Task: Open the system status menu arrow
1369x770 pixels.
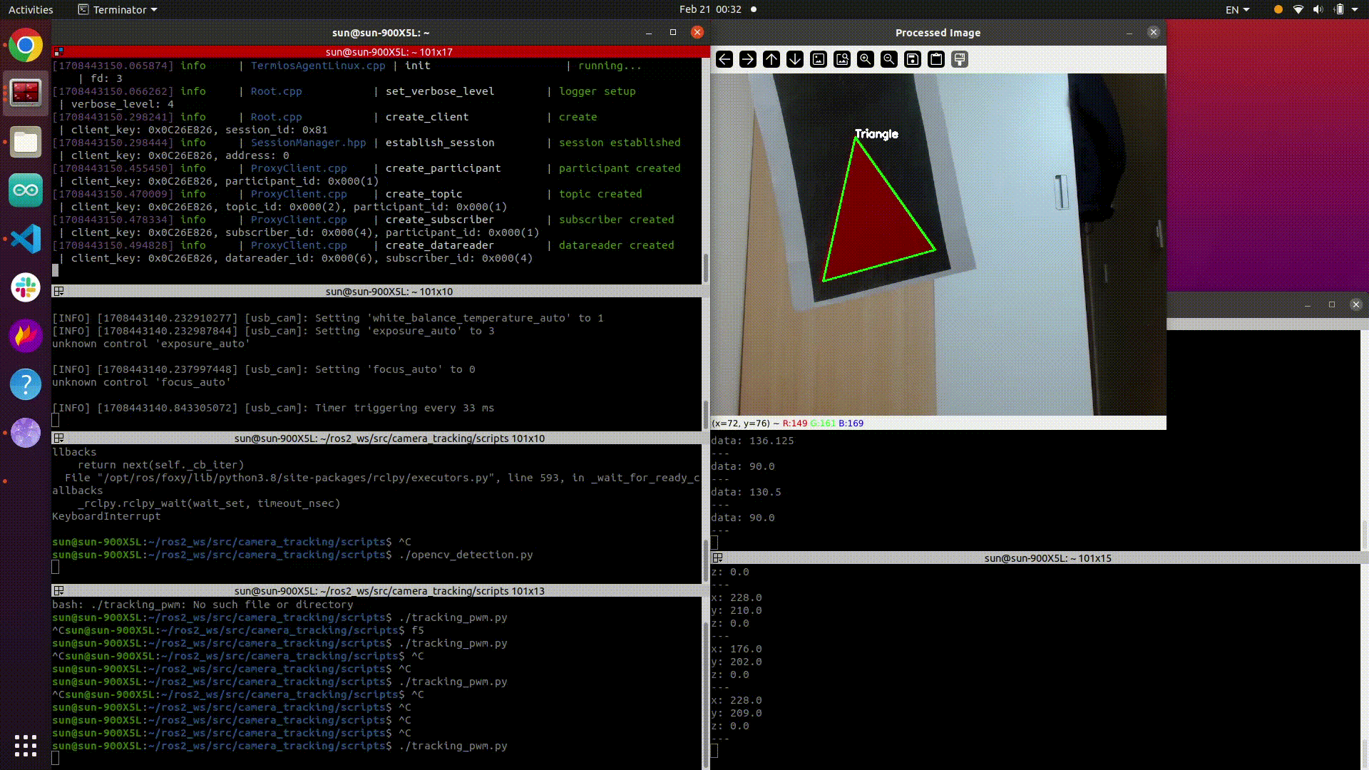Action: pos(1355,9)
